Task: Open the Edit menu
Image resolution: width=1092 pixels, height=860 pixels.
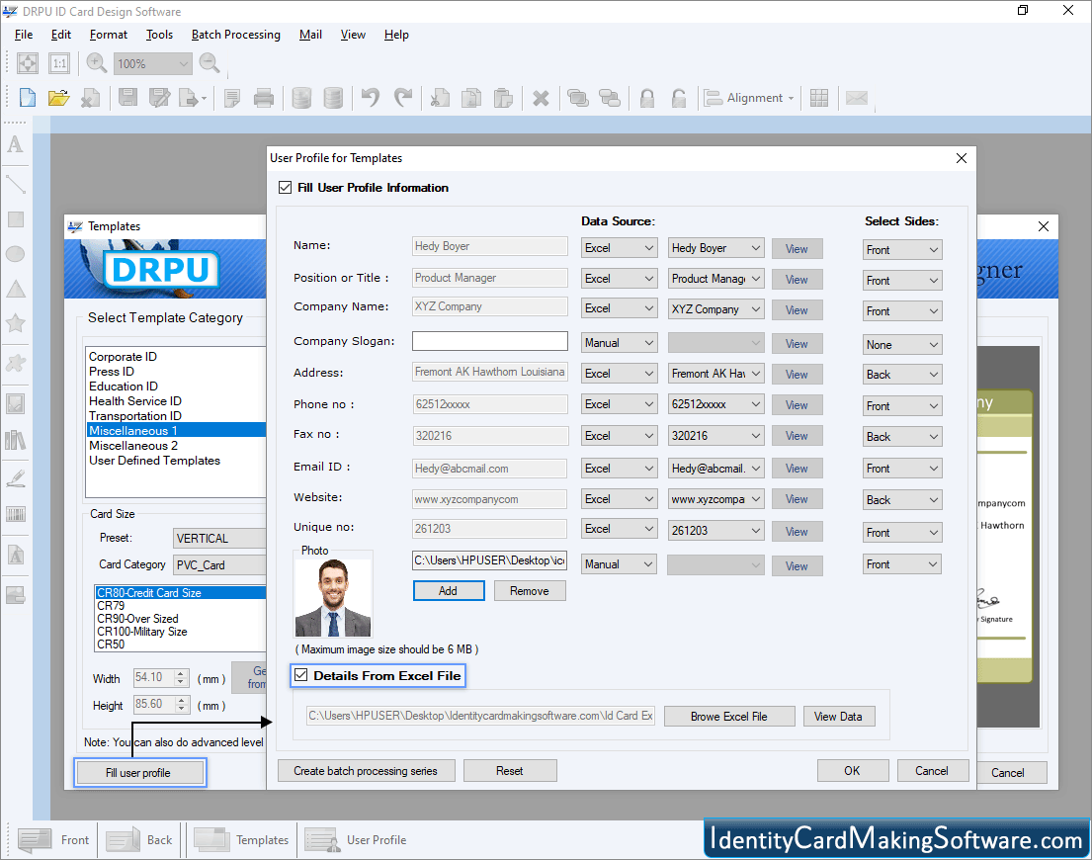Action: pos(60,35)
